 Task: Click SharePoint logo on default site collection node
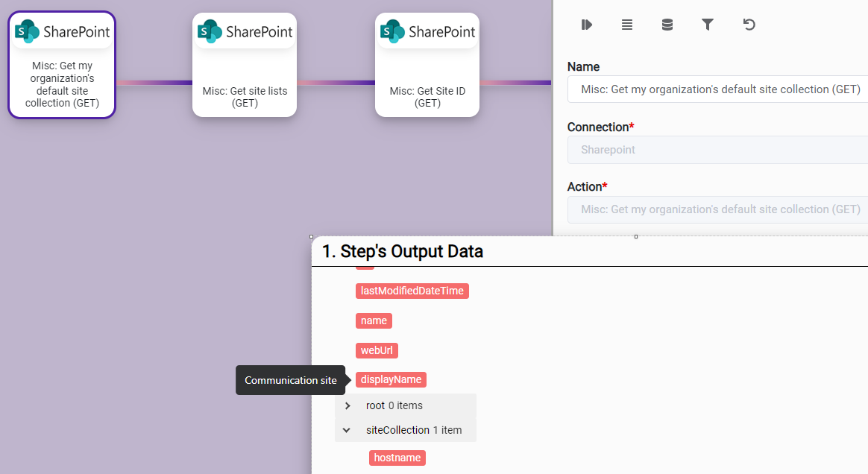pos(62,31)
